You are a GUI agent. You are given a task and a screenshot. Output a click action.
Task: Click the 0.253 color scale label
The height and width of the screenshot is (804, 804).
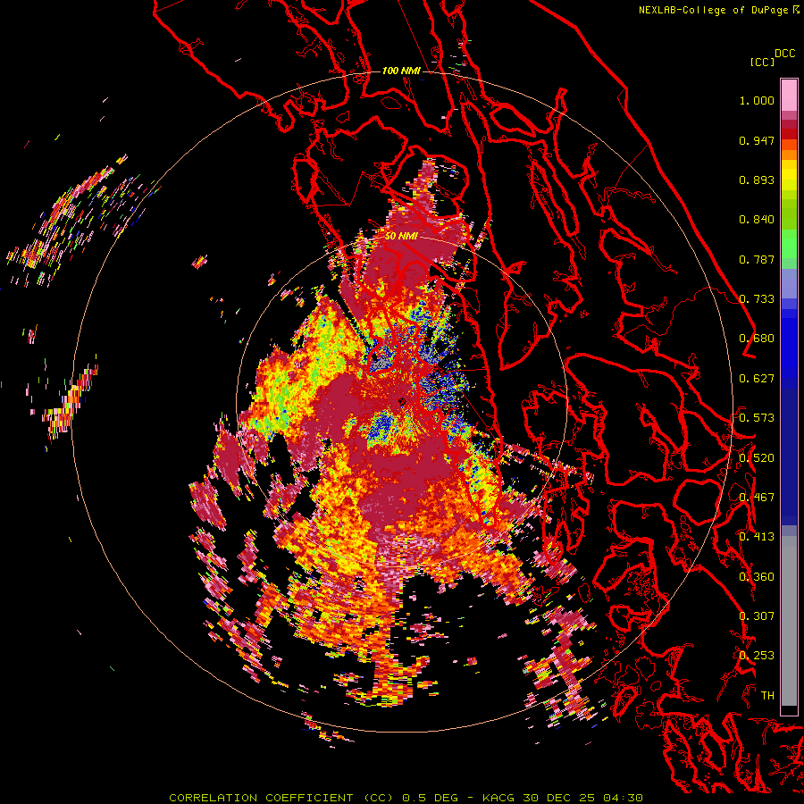[x=757, y=656]
